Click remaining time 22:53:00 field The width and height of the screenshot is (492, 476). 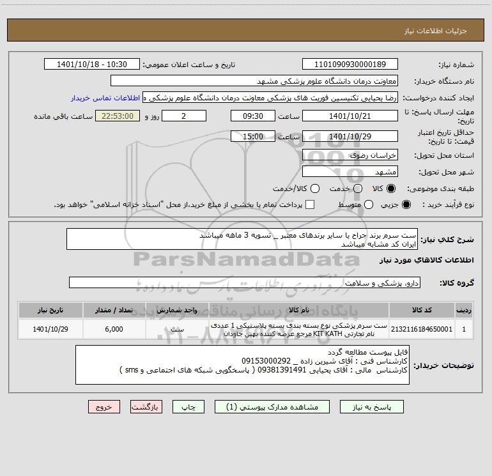coord(118,116)
